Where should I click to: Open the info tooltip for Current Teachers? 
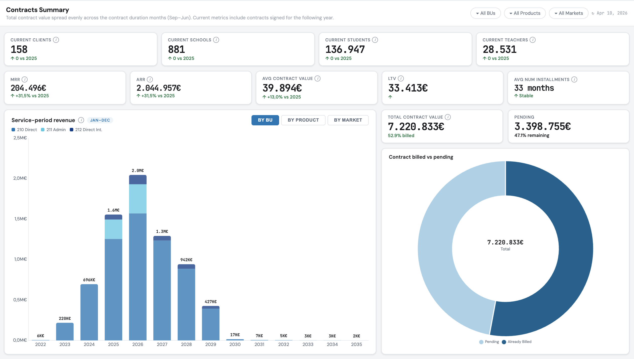coord(533,39)
